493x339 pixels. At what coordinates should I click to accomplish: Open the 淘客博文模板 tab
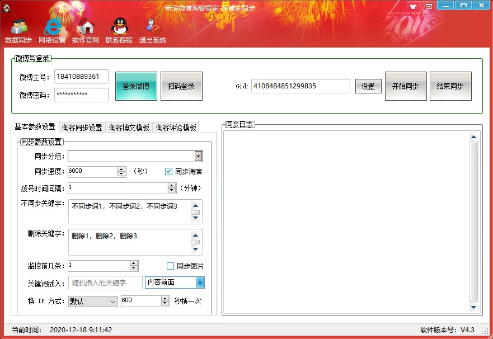click(129, 127)
